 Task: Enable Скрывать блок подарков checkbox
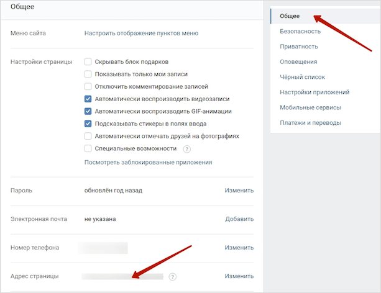88,61
